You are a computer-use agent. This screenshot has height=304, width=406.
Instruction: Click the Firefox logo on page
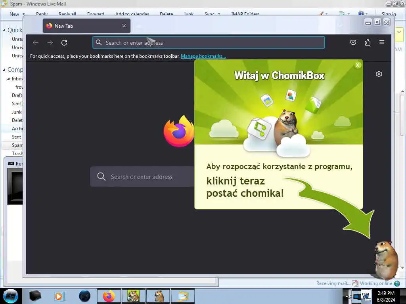pos(179,131)
